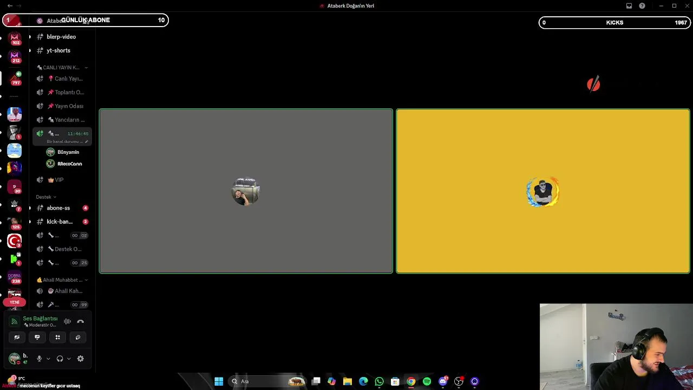The height and width of the screenshot is (390, 693).
Task: Open Turkish flag server icon
Action: [15, 241]
